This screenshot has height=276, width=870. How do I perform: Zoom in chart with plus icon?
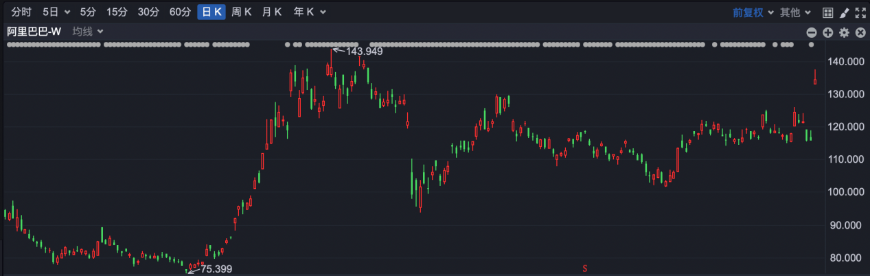point(827,32)
